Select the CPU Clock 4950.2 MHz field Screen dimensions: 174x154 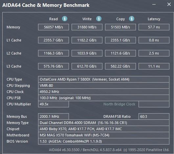coord(104,92)
